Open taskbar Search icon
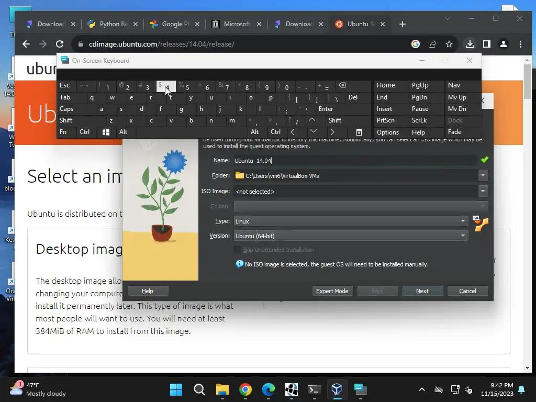This screenshot has height=402, width=536. click(x=199, y=389)
